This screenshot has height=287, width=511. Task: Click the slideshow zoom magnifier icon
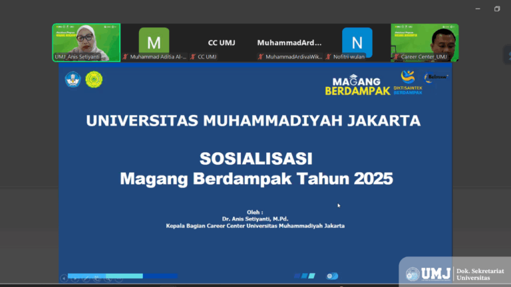(x=108, y=278)
